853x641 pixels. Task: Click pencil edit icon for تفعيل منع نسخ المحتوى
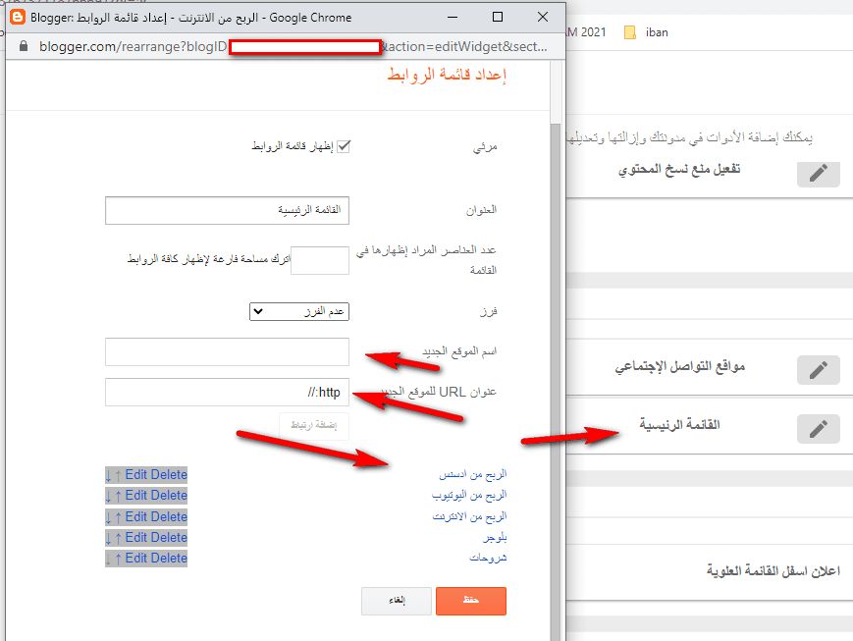pyautogui.click(x=819, y=173)
